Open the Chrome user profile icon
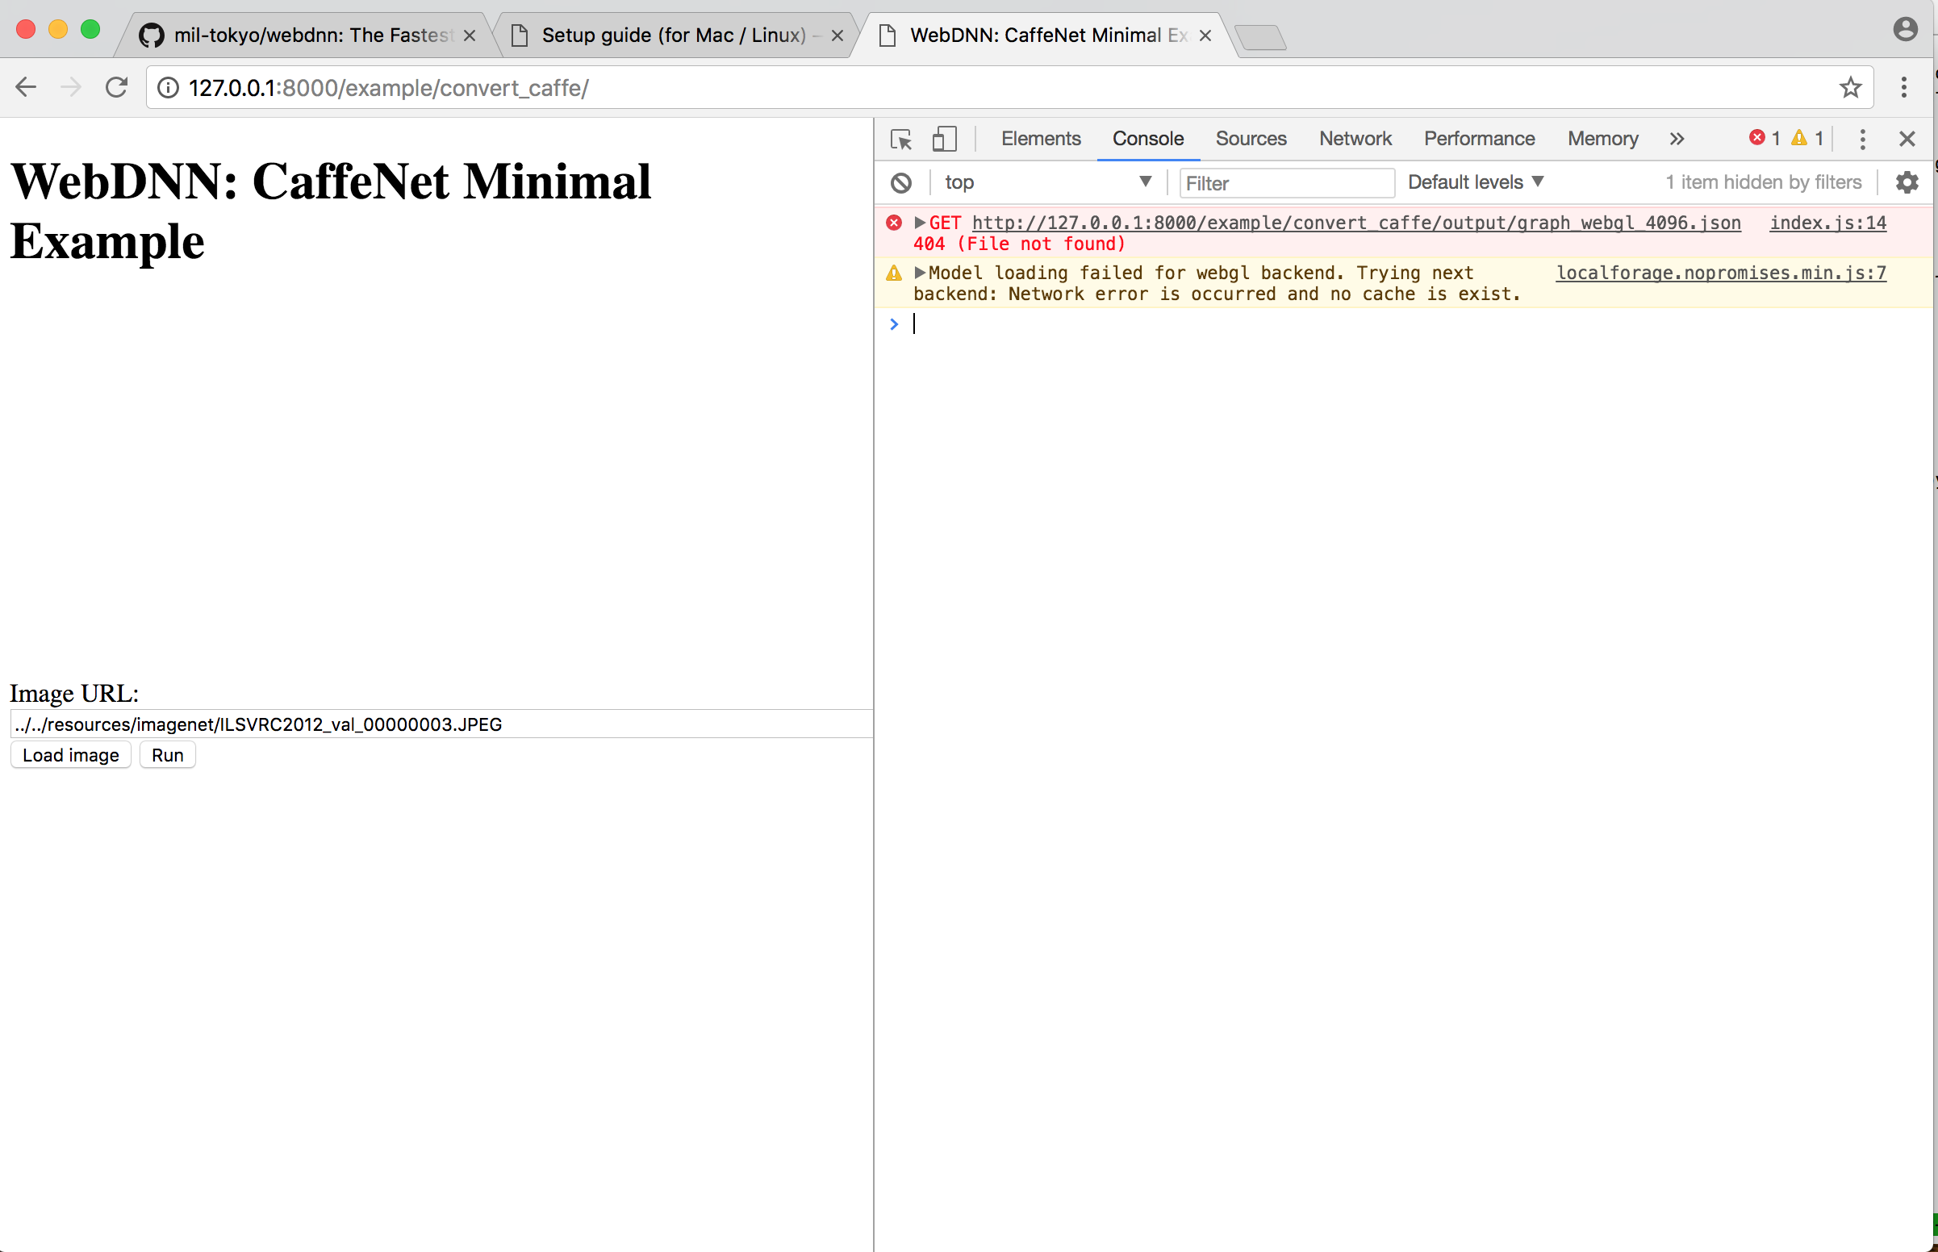Viewport: 1938px width, 1252px height. [1905, 30]
